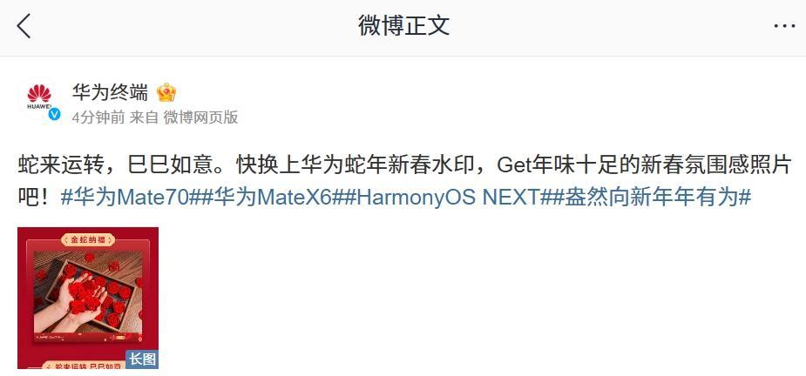Click the blue verified badge
The height and width of the screenshot is (376, 806).
tap(54, 115)
